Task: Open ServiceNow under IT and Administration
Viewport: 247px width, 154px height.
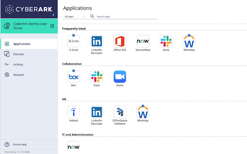Action: (x=74, y=147)
